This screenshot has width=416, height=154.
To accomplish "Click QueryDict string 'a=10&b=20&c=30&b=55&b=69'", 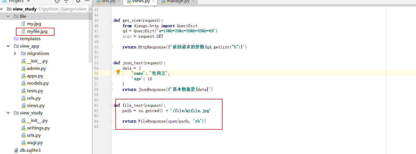I will point(188,31).
